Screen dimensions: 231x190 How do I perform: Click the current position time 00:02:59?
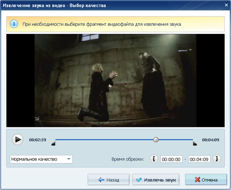pos(38,140)
